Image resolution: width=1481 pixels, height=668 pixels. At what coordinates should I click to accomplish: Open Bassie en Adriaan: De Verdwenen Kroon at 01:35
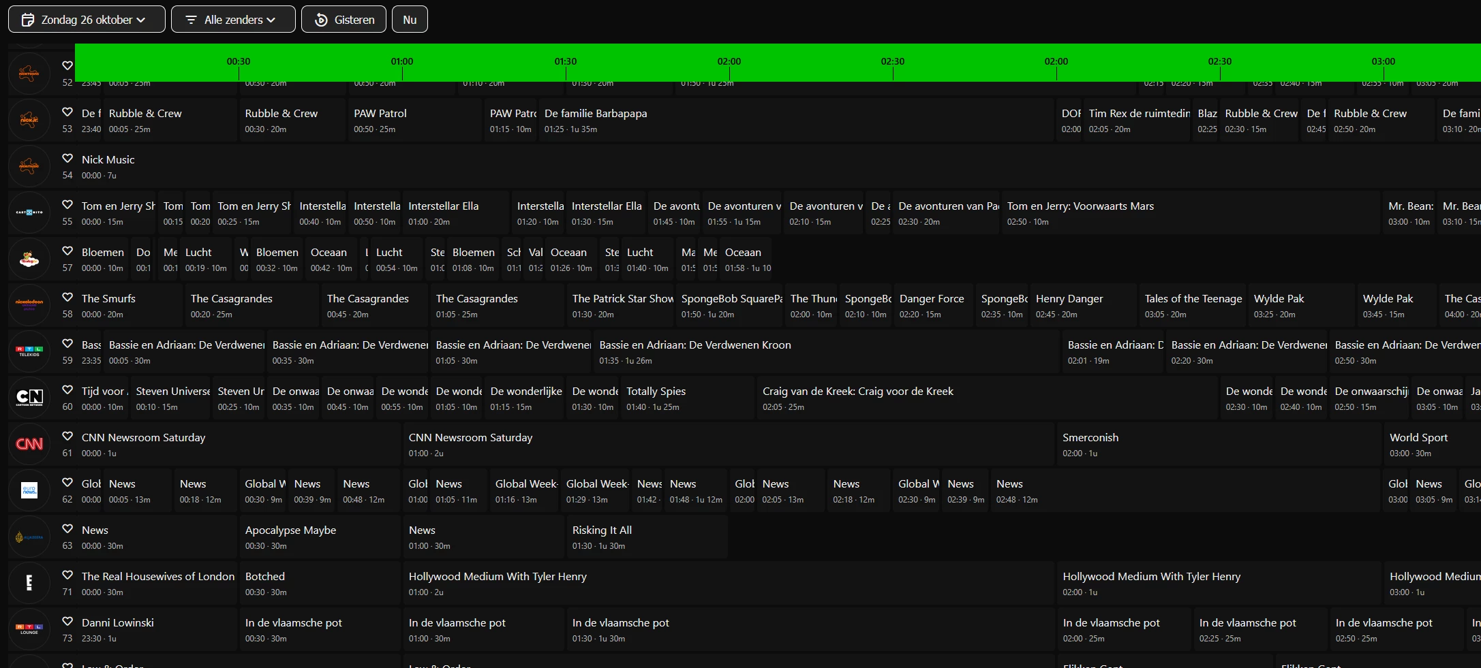tap(827, 351)
